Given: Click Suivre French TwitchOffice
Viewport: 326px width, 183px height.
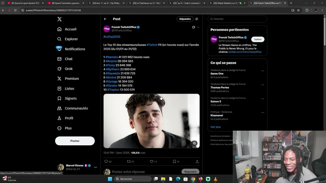Looking at the screenshot, I should tap(258, 39).
